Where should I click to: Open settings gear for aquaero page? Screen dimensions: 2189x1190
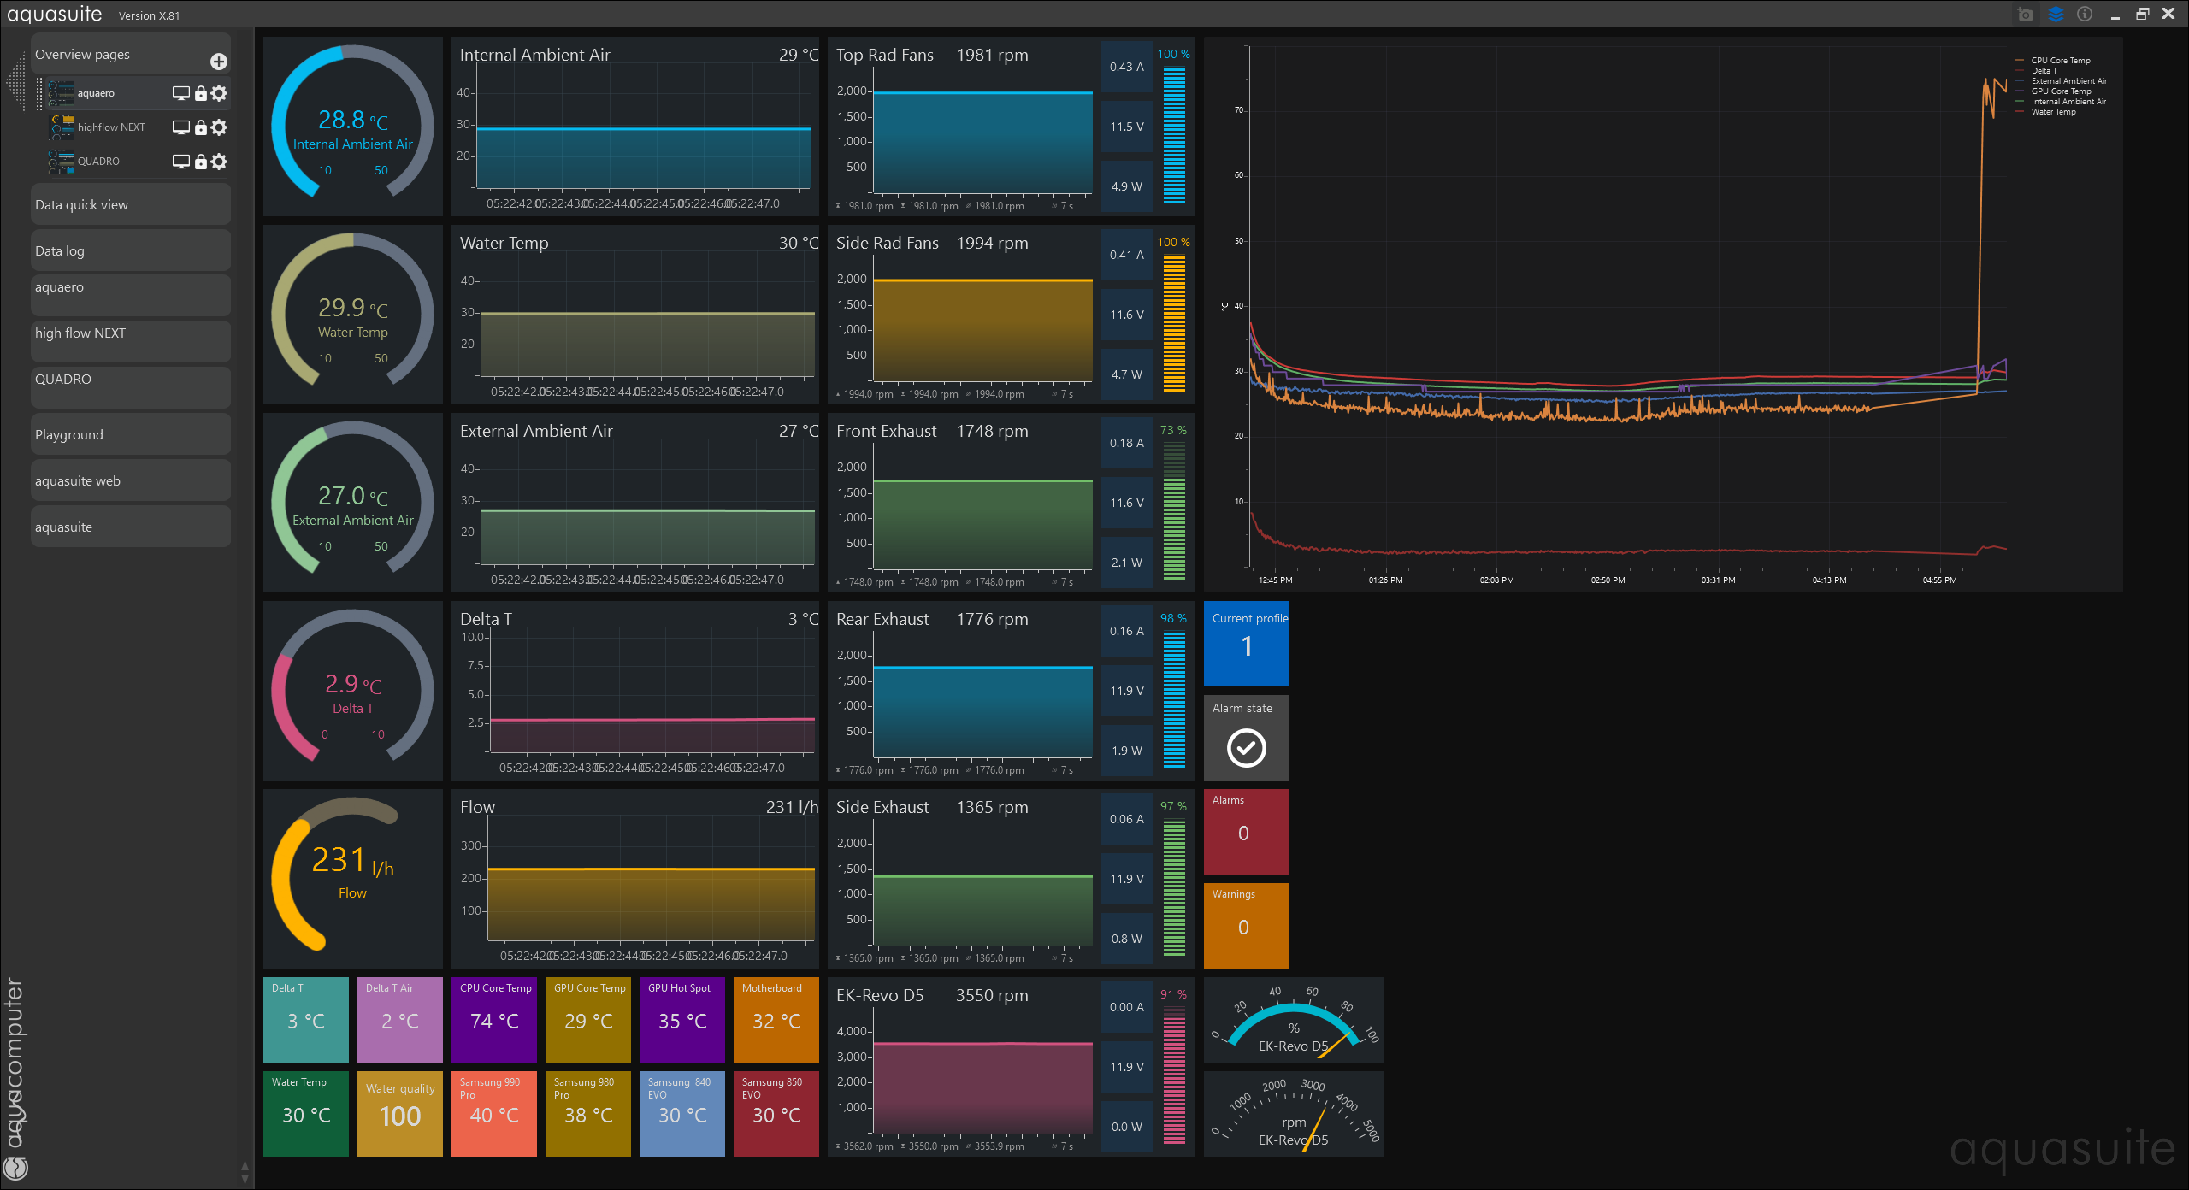(x=220, y=93)
